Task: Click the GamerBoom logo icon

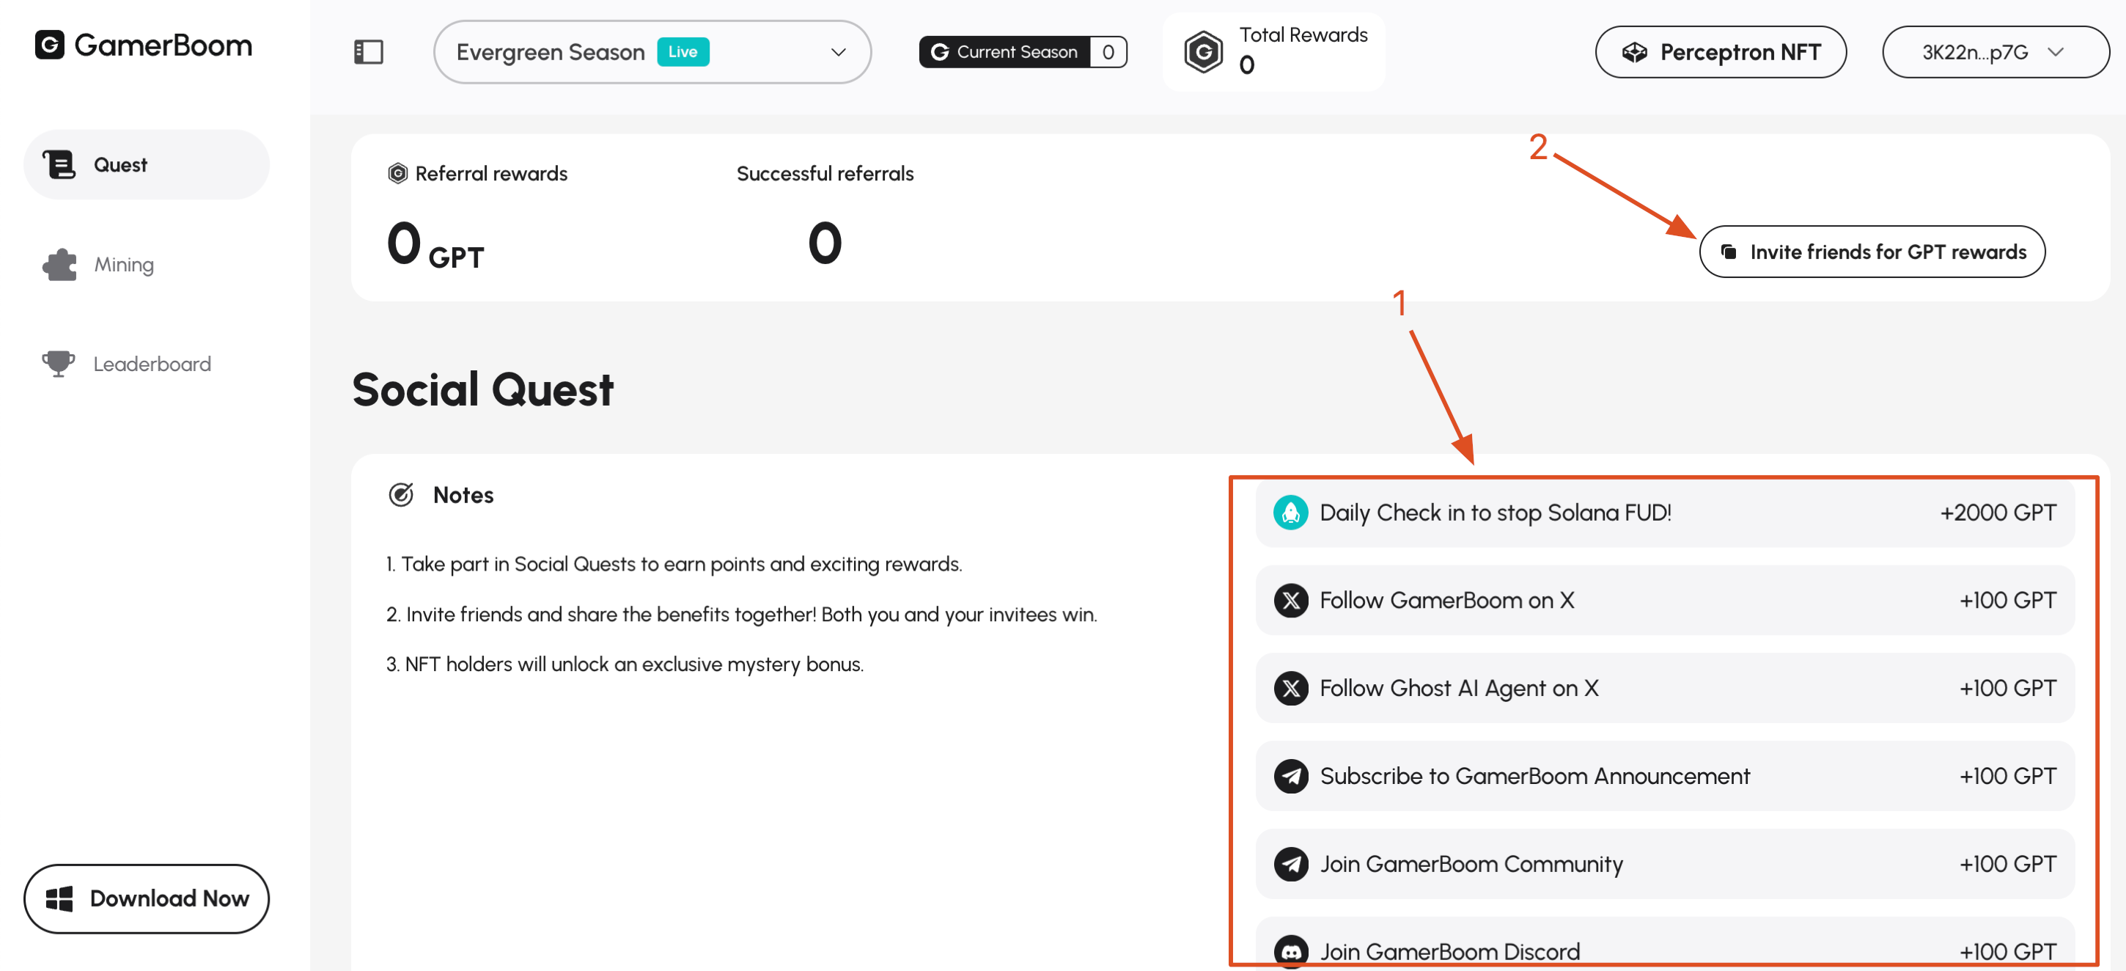Action: point(50,45)
